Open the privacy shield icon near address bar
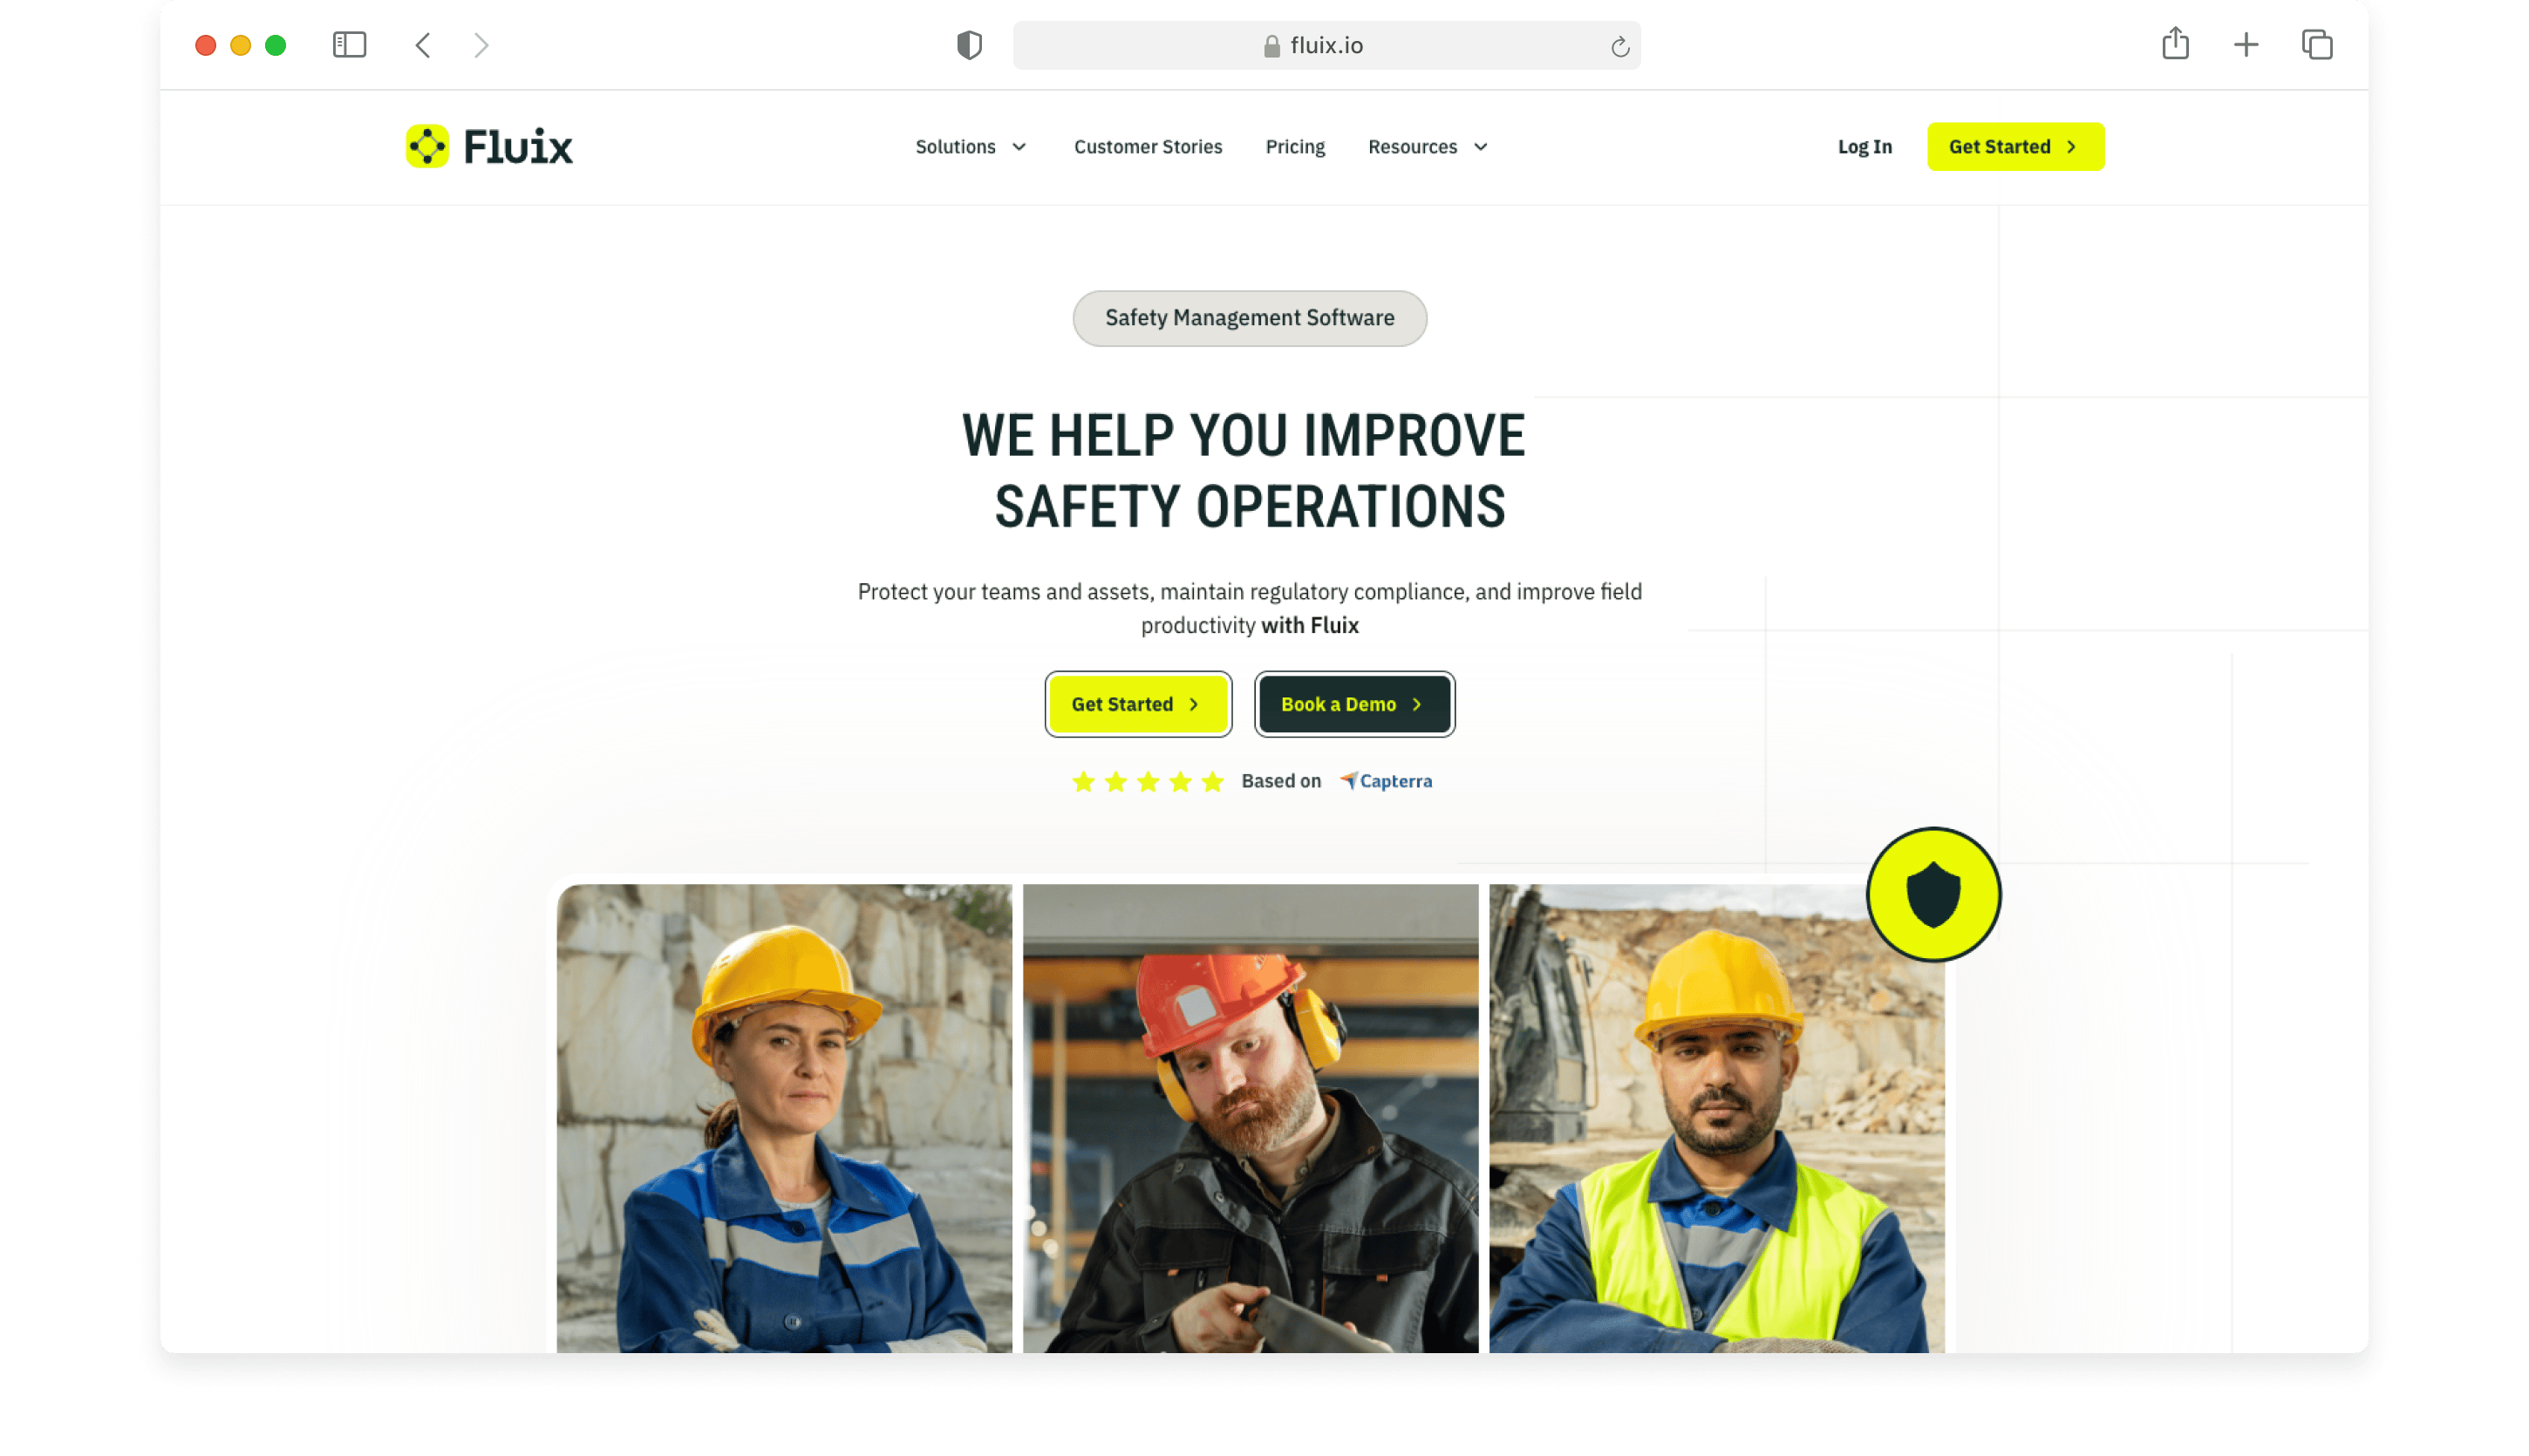 pos(969,45)
